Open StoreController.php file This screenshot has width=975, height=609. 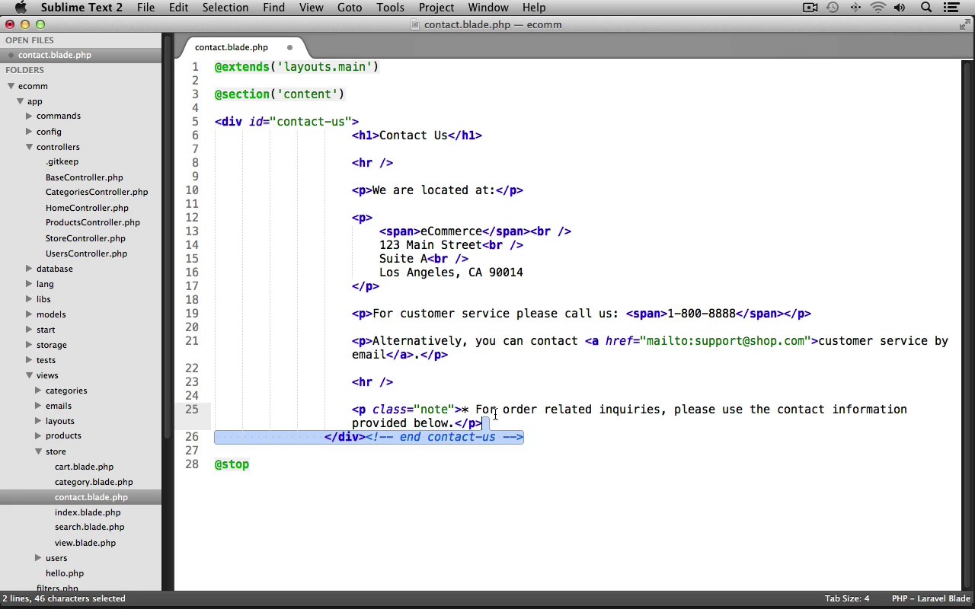[85, 238]
